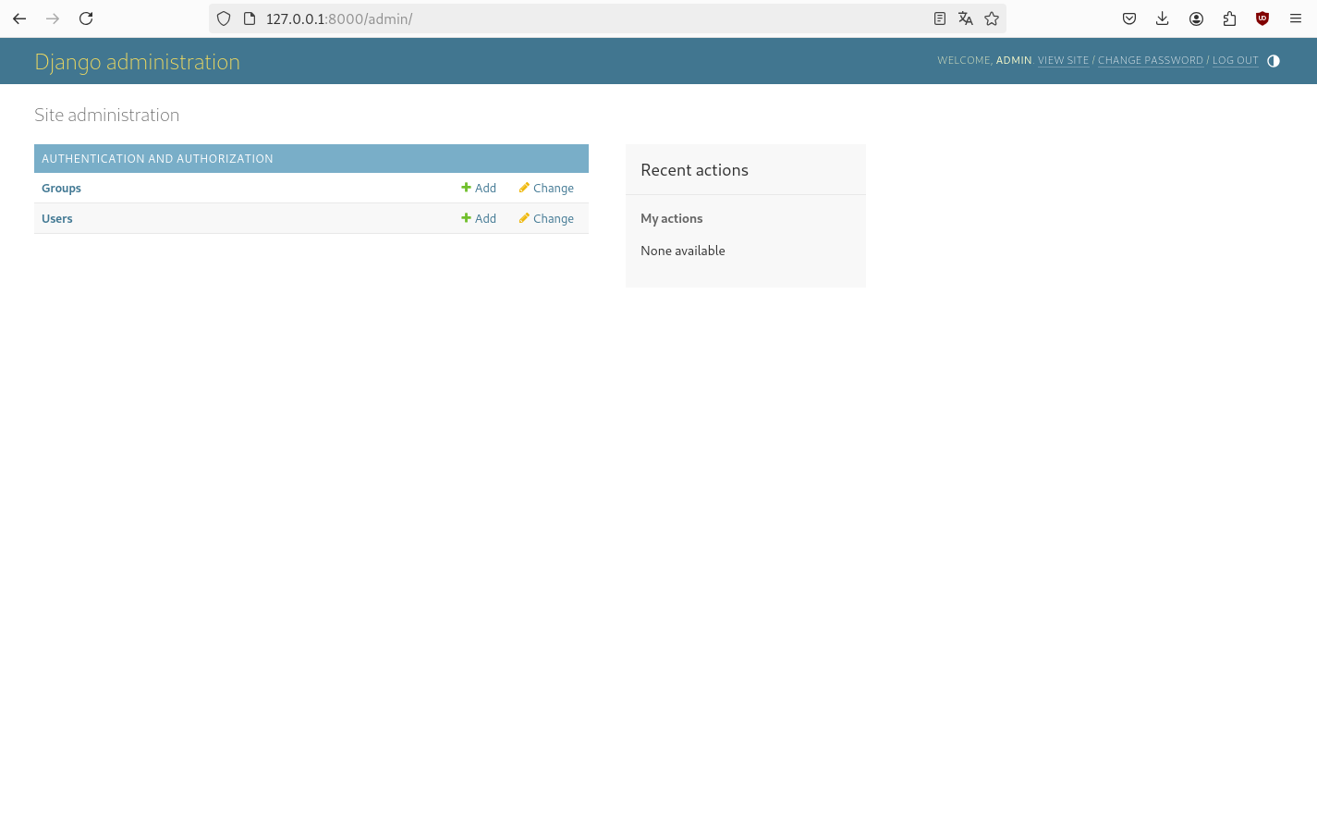1317x821 pixels.
Task: Open the Change Password link
Action: (x=1151, y=60)
